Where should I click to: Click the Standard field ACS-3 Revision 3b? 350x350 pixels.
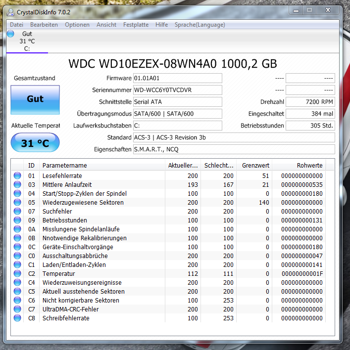point(234,137)
